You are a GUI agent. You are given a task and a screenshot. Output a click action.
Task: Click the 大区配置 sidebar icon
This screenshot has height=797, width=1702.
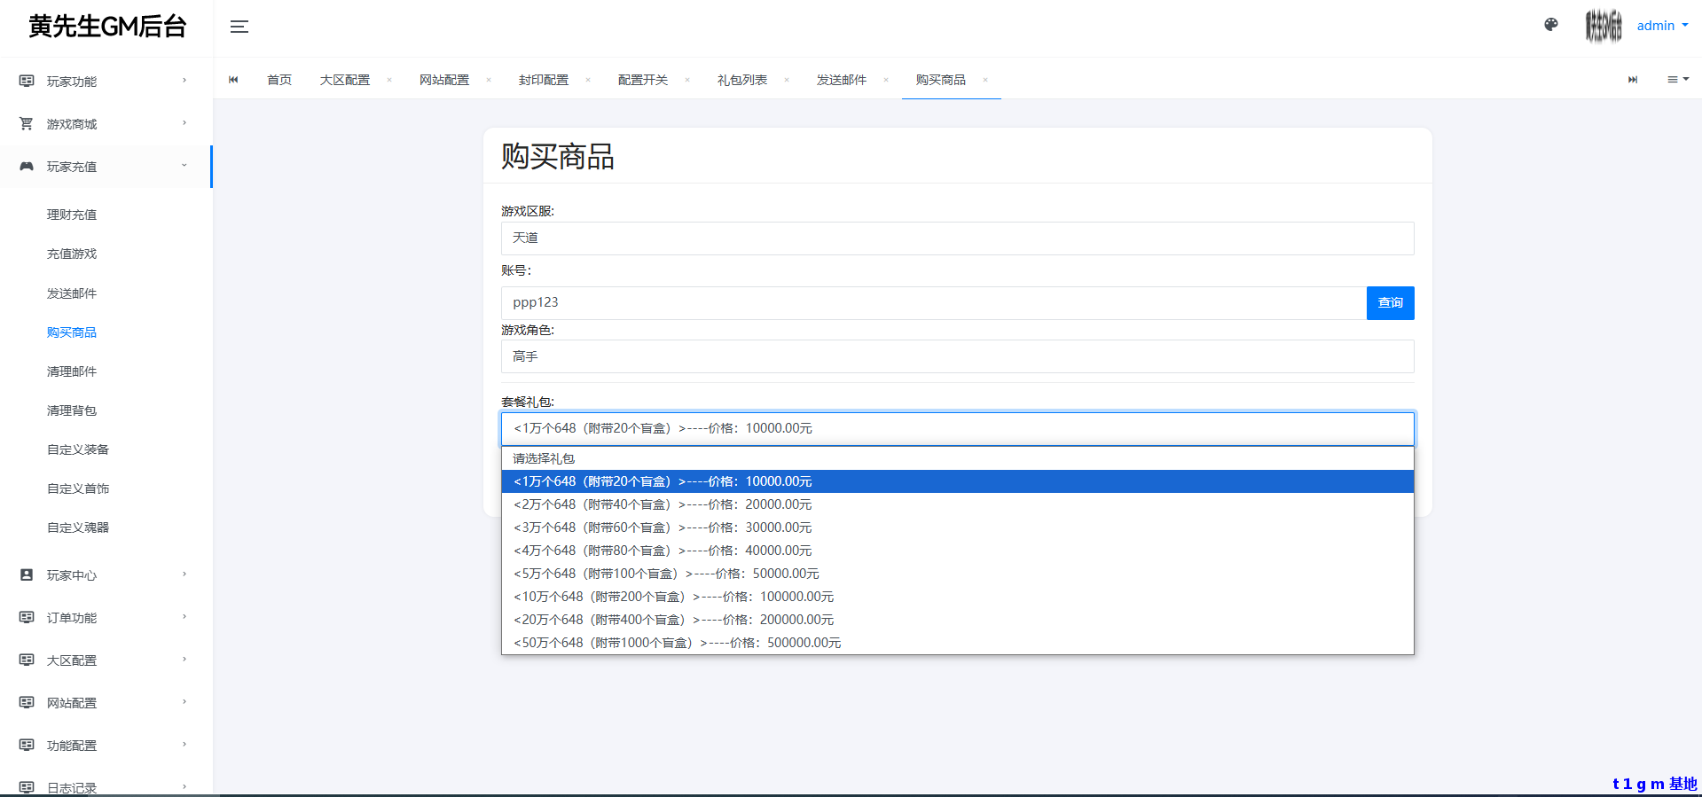[x=27, y=660]
